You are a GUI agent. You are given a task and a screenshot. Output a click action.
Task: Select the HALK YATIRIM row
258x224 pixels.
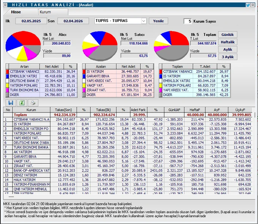point(127,180)
